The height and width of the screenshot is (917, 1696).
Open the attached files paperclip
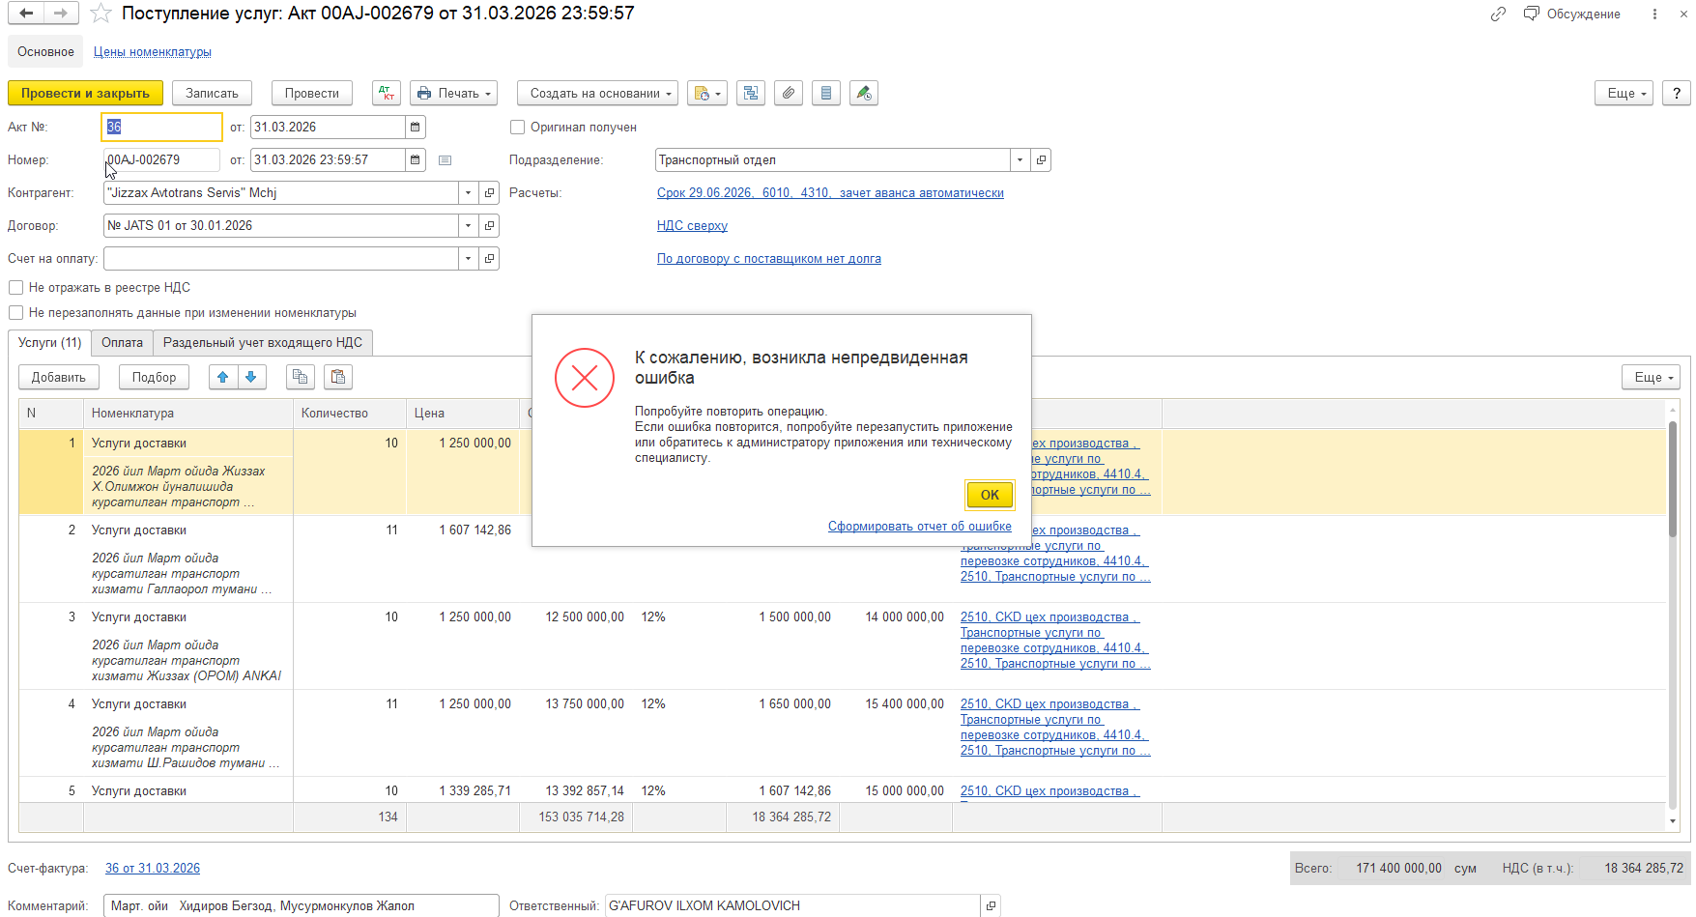coord(789,93)
